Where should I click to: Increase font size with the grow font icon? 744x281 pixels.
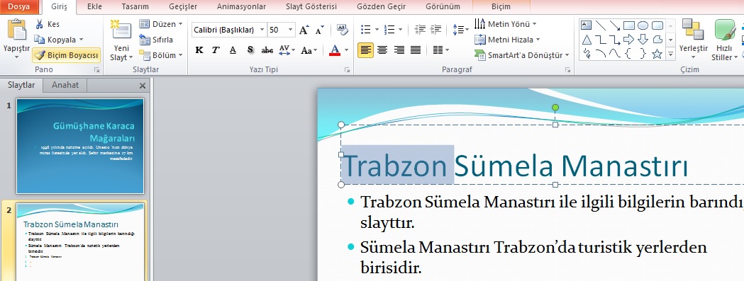[304, 30]
